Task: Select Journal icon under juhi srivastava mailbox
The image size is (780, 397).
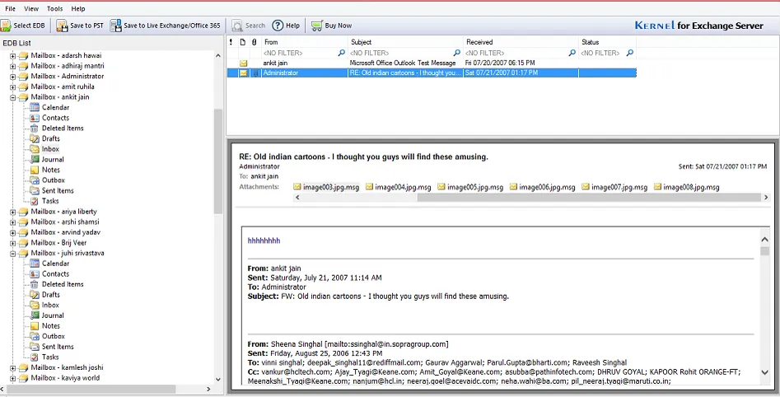Action: (x=35, y=315)
